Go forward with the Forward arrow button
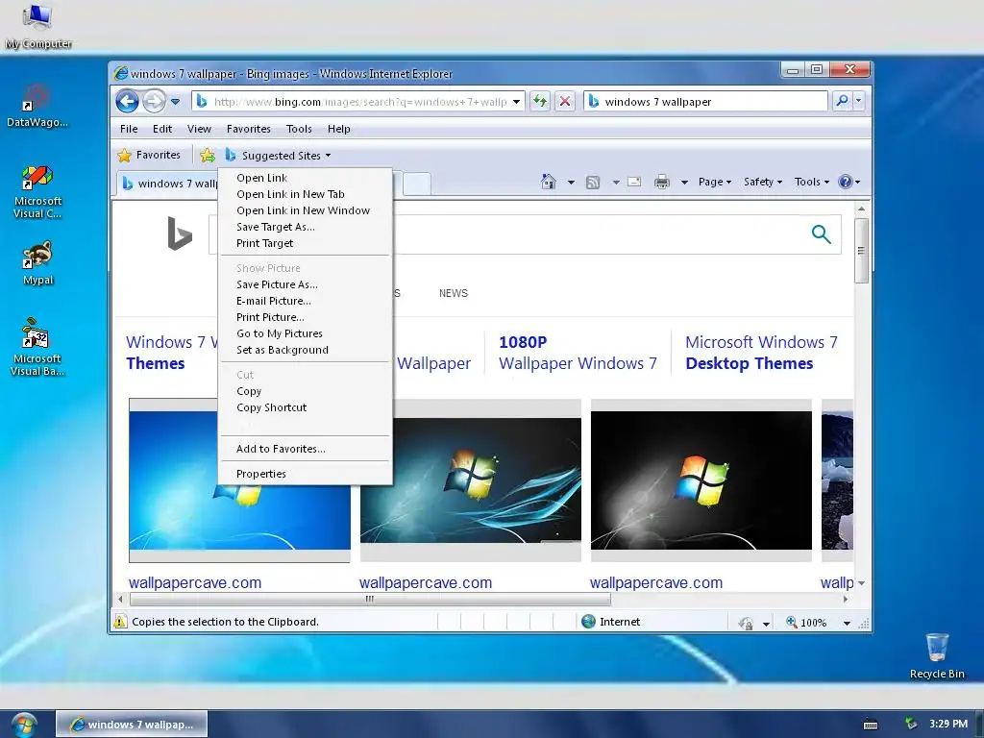The height and width of the screenshot is (738, 984). [x=154, y=101]
